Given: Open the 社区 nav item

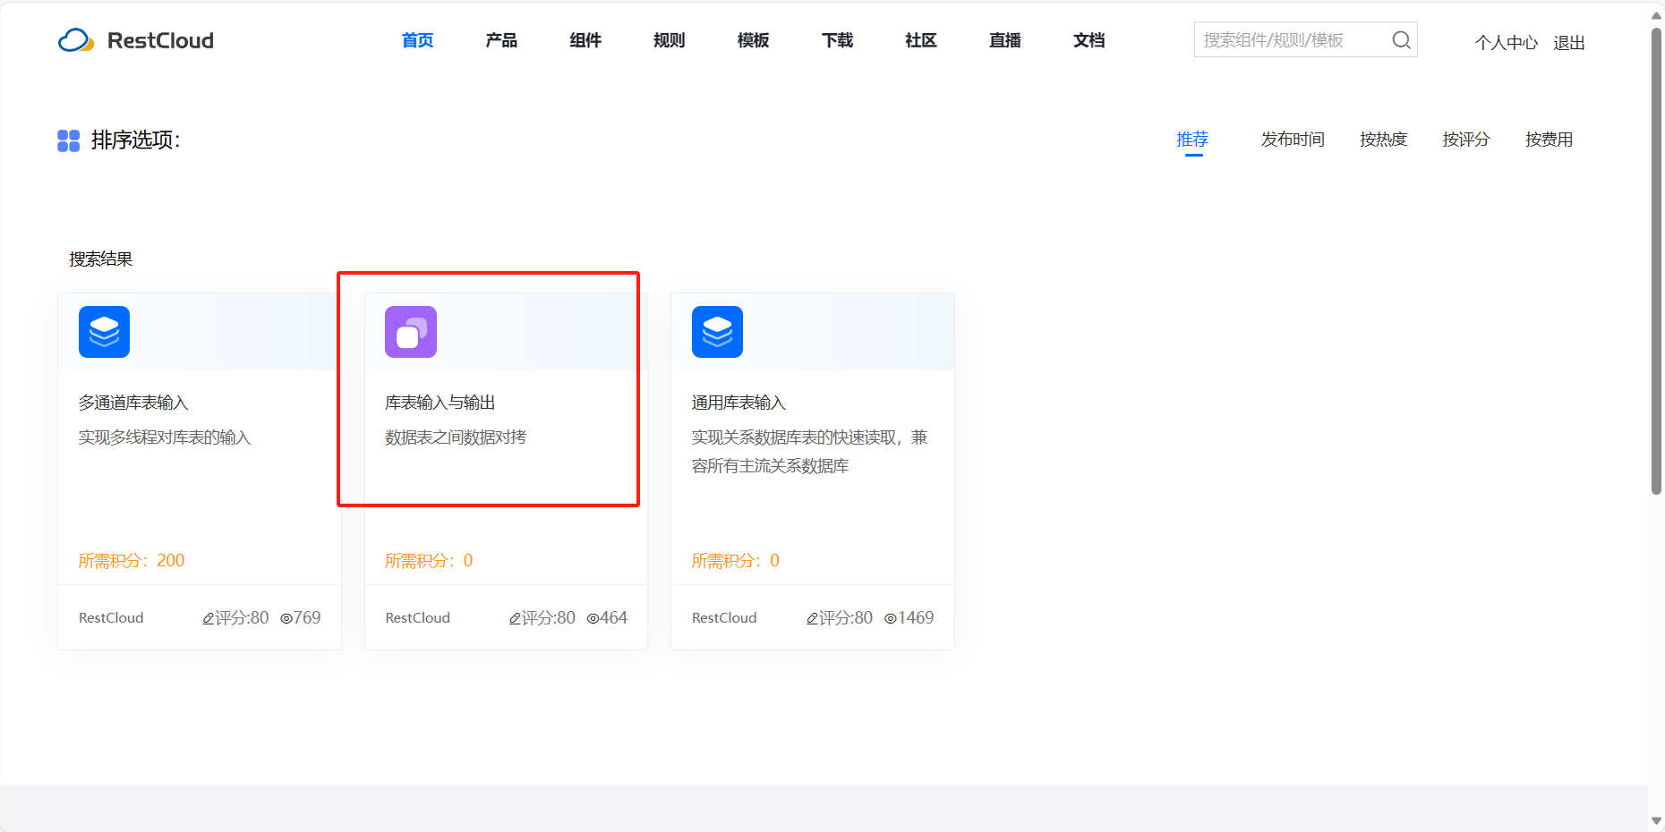Looking at the screenshot, I should click(x=920, y=40).
